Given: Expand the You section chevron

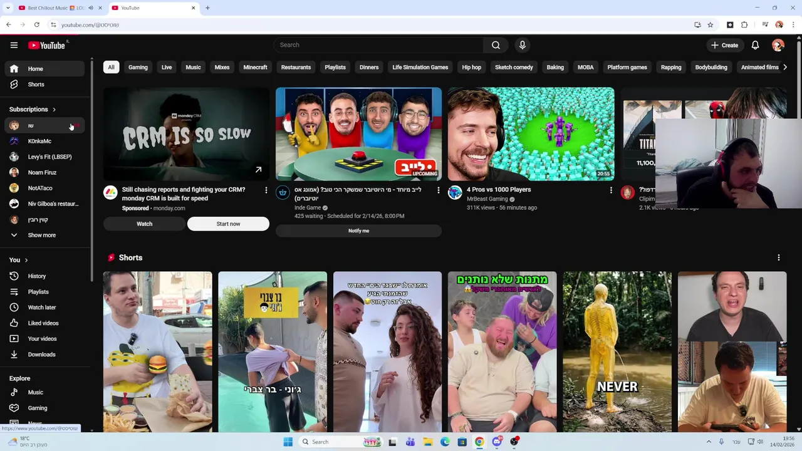Looking at the screenshot, I should click(26, 260).
